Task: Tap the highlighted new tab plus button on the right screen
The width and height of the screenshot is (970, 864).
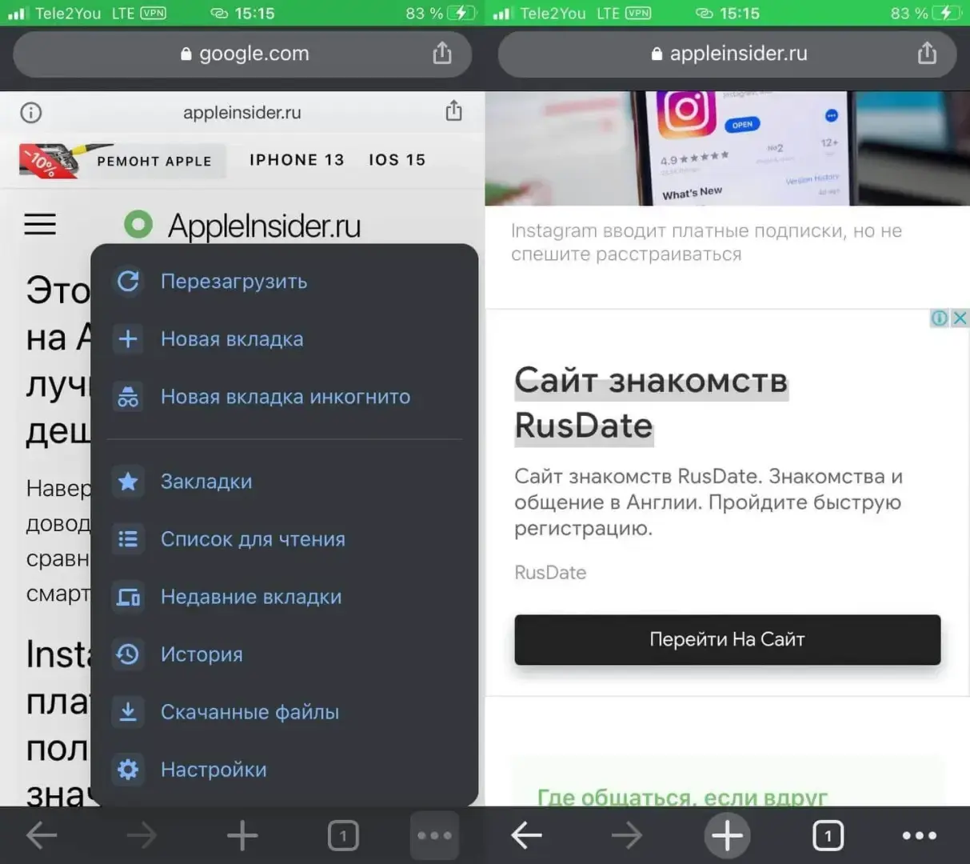Action: coord(727,836)
